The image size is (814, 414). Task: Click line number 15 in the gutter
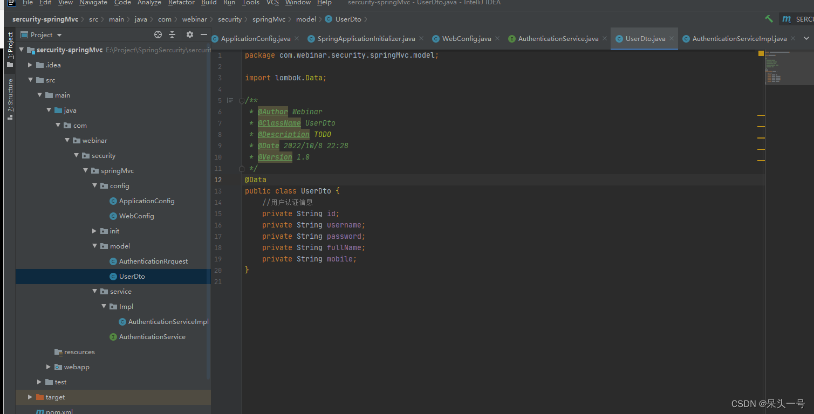click(218, 213)
